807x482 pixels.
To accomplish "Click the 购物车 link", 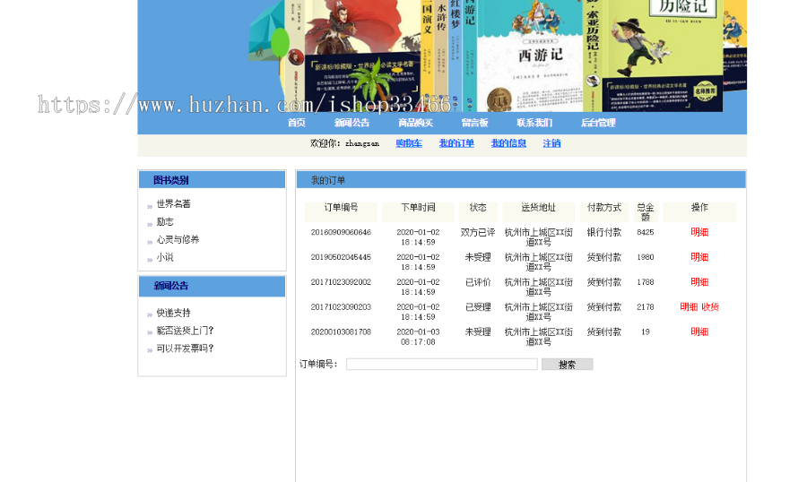I will [409, 143].
